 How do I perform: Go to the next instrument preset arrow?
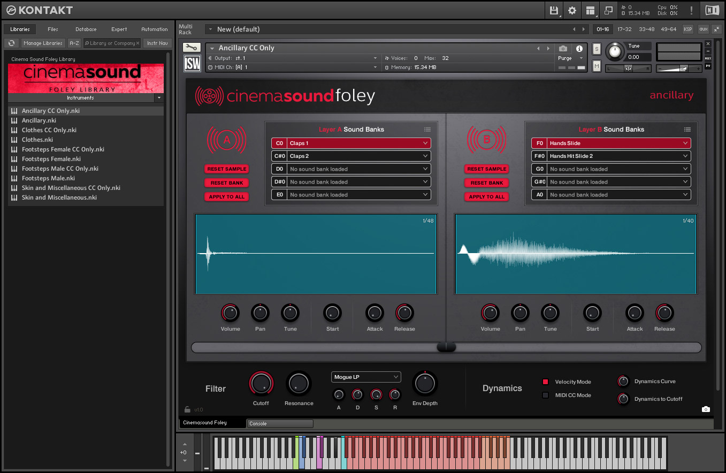[x=548, y=48]
